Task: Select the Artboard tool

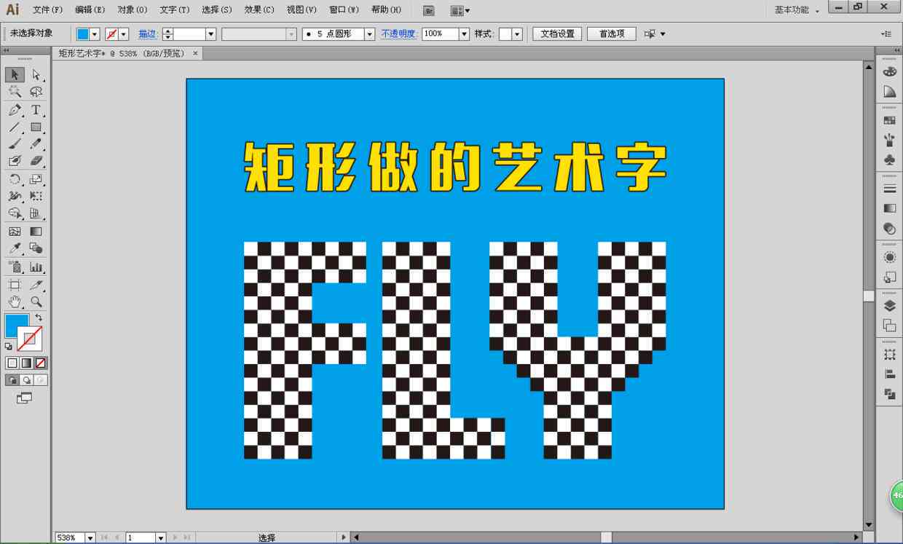Action: click(x=15, y=285)
